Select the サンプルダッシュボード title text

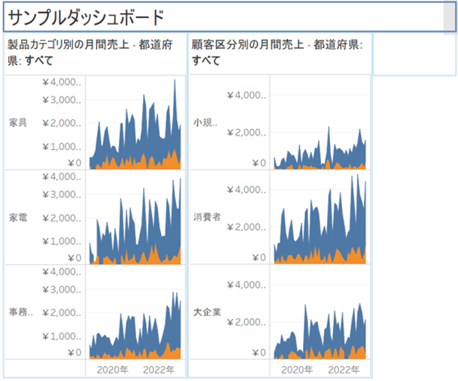[86, 18]
